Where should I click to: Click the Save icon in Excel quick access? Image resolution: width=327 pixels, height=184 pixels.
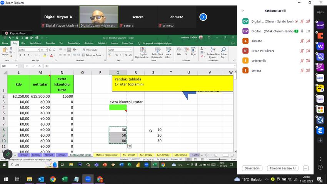pos(5,38)
